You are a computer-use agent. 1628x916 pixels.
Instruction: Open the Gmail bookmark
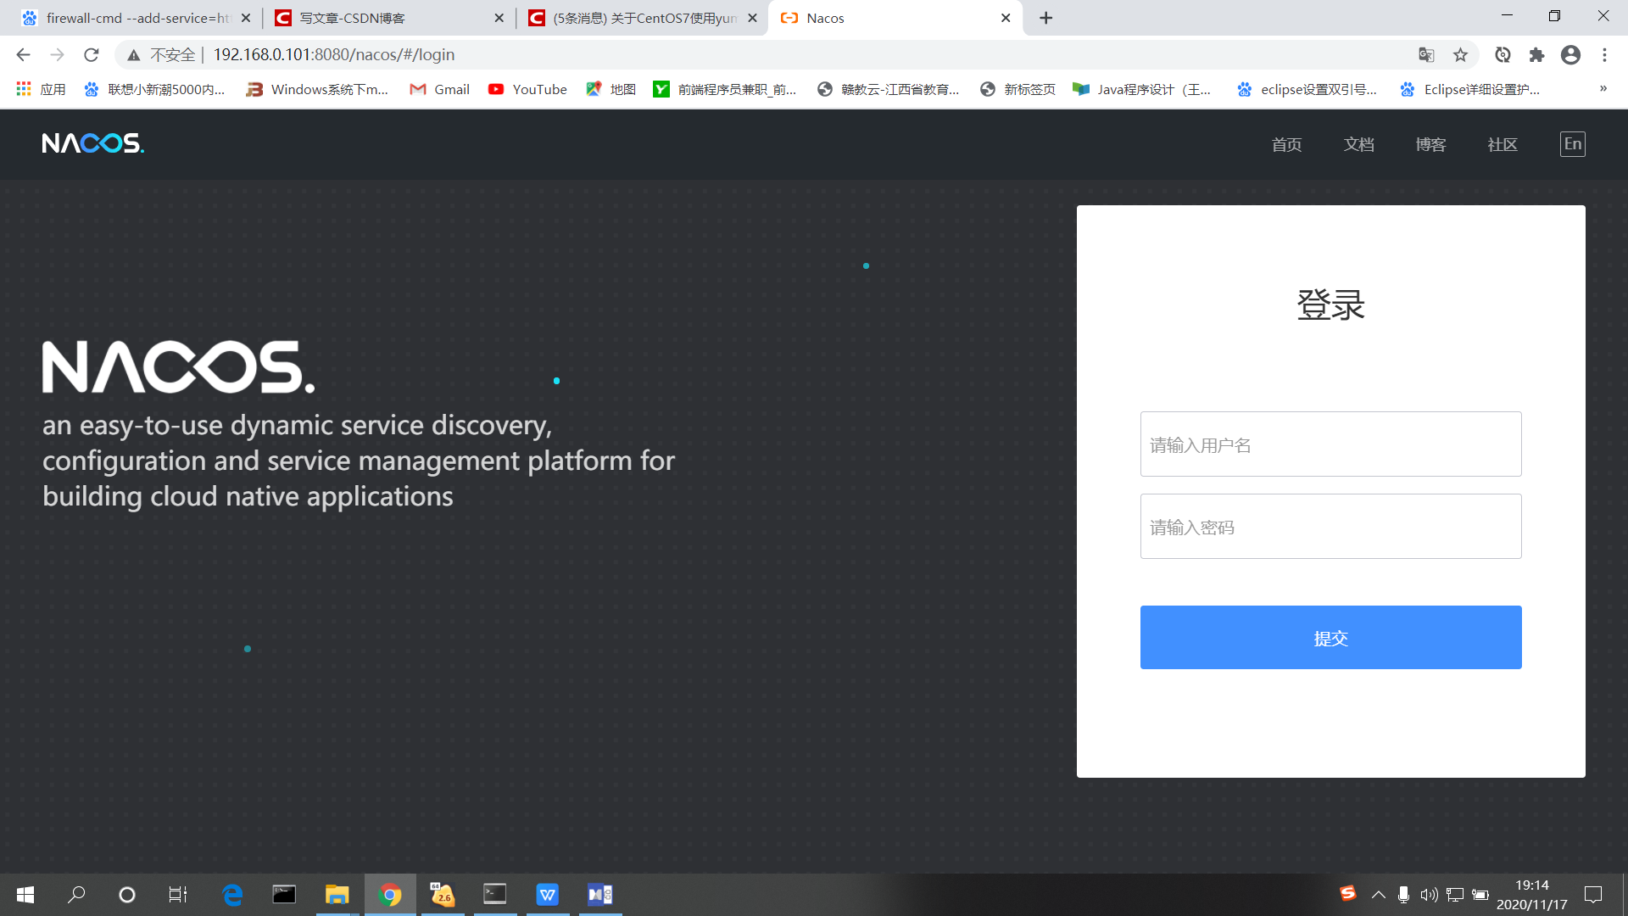pyautogui.click(x=439, y=89)
